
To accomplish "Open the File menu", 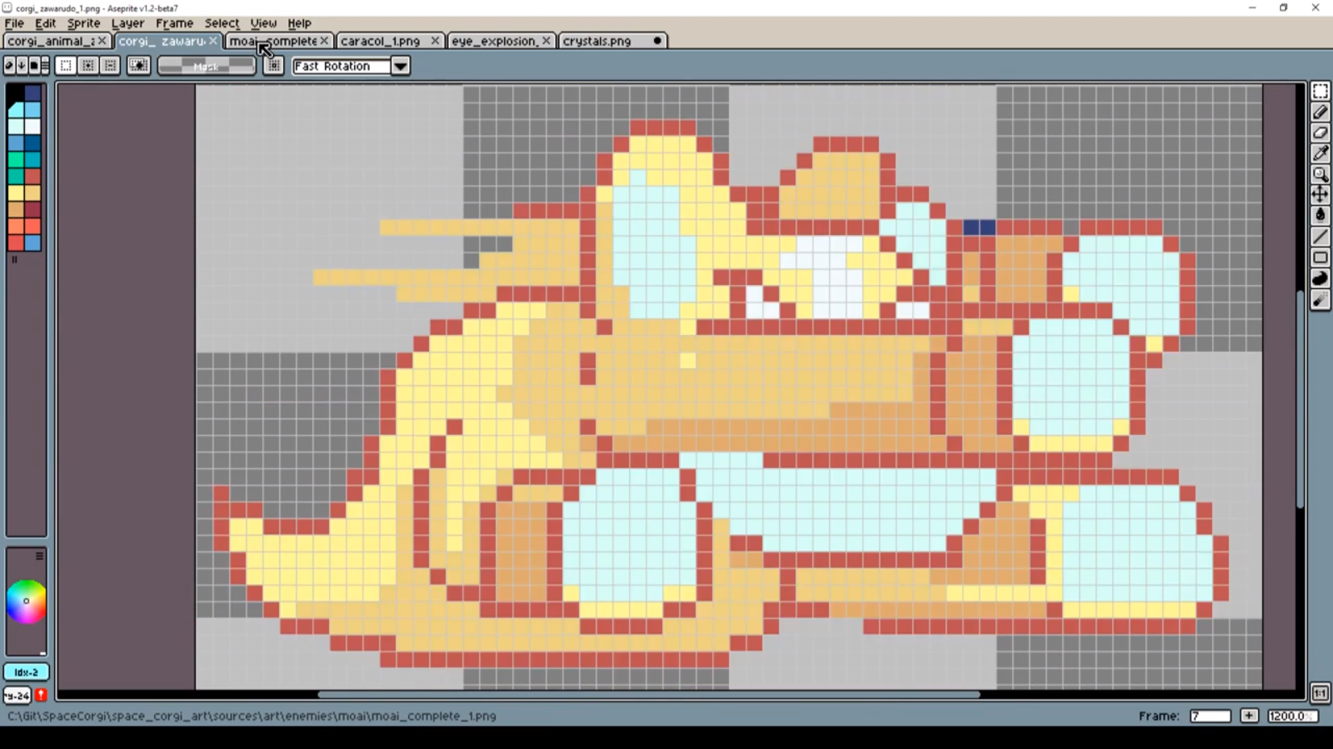I will click(14, 23).
